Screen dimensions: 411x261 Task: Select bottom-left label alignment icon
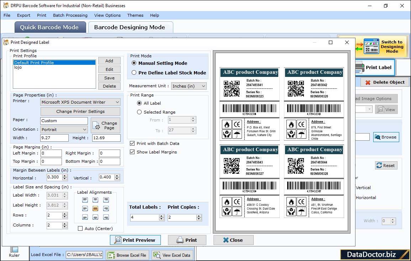pos(85,217)
